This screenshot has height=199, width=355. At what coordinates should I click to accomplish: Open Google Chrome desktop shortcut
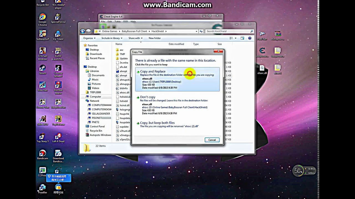point(42,20)
